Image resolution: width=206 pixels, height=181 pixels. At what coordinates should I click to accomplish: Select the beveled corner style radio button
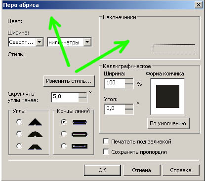pyautogui.click(x=19, y=146)
